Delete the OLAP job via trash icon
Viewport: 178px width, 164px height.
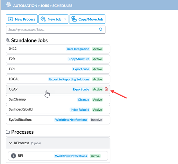106,89
